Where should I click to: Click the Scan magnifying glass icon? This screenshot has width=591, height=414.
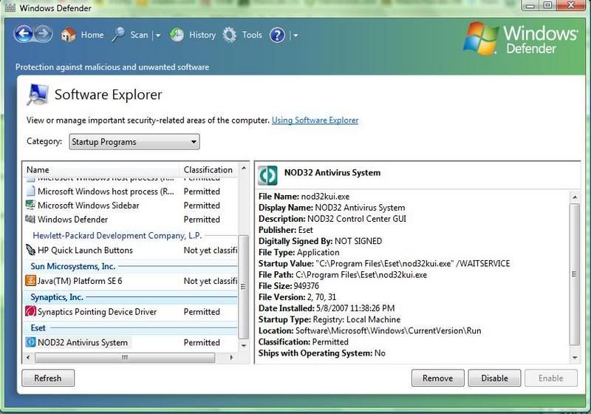click(118, 35)
